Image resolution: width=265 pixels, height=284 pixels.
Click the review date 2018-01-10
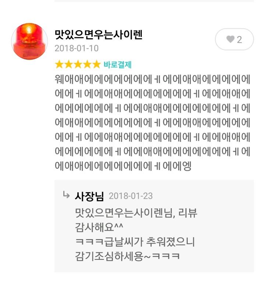[77, 48]
